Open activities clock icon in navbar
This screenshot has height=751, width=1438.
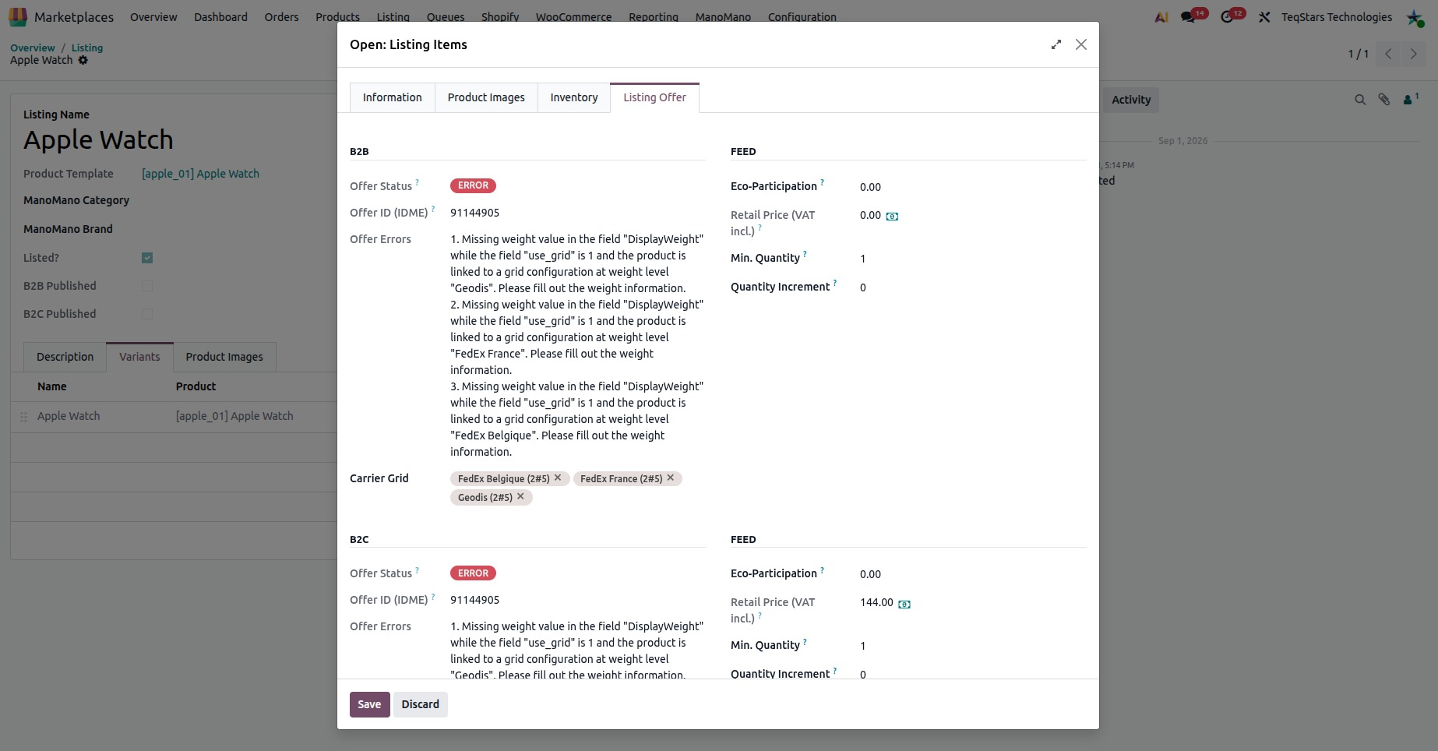1232,16
